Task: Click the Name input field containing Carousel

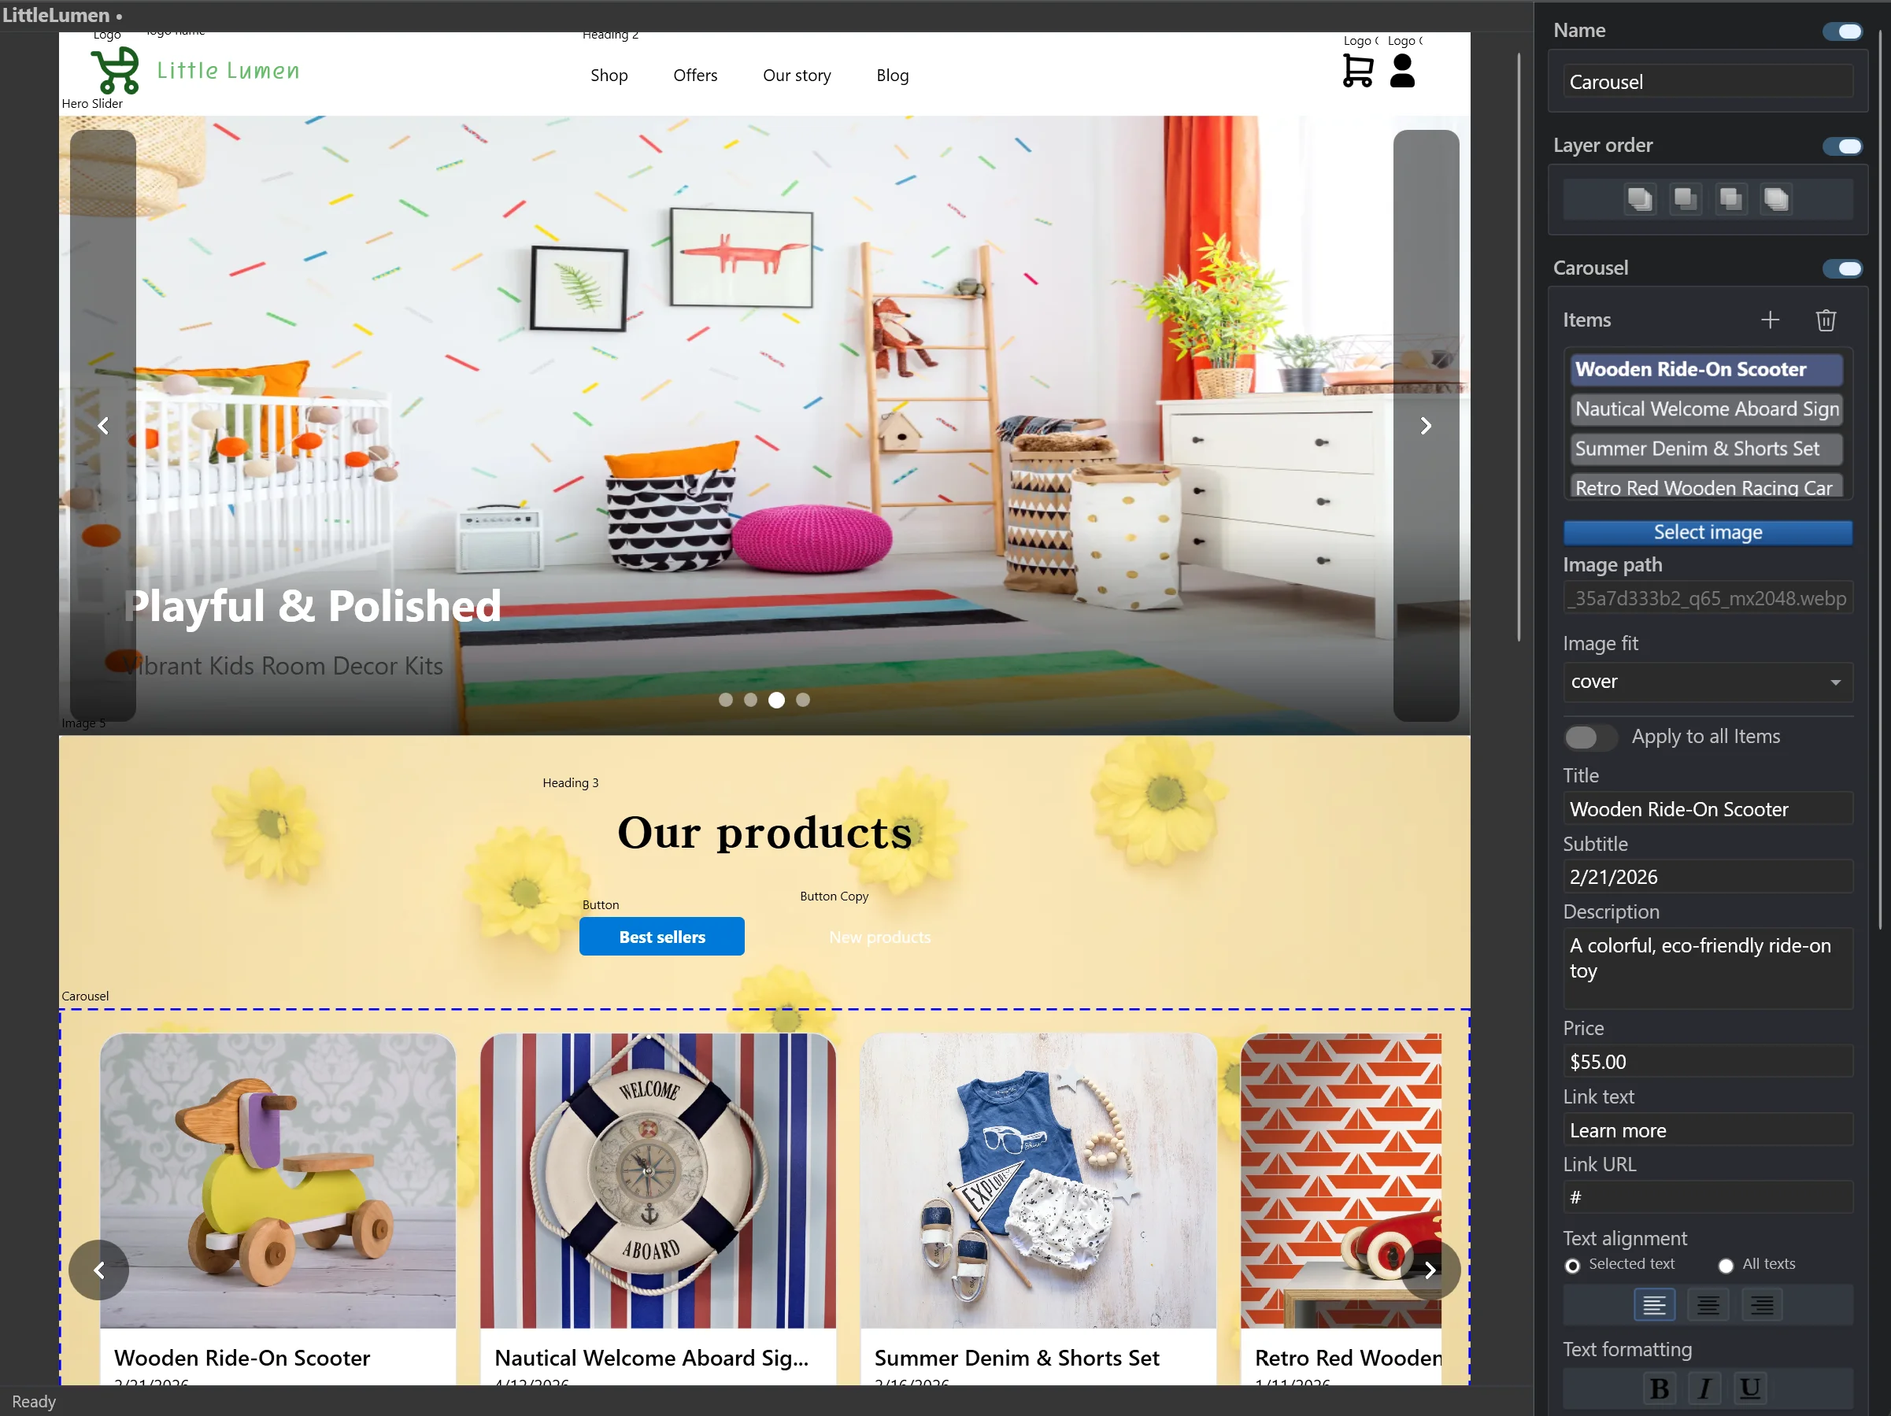Action: (1708, 81)
